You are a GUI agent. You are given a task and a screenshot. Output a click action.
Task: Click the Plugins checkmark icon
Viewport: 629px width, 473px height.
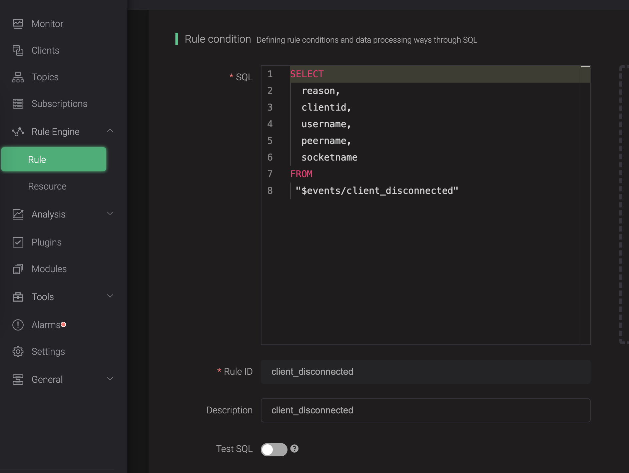point(18,242)
